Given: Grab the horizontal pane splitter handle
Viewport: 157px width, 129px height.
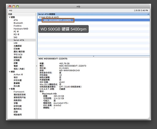Looking at the screenshot, I should point(93,56).
